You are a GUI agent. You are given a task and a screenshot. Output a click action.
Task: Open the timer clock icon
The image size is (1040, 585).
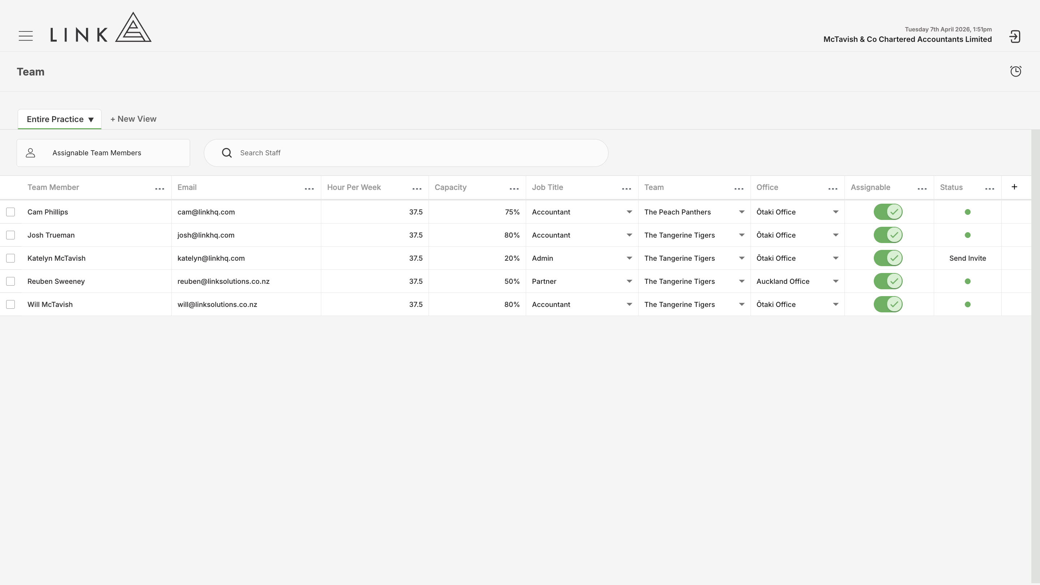click(x=1016, y=71)
